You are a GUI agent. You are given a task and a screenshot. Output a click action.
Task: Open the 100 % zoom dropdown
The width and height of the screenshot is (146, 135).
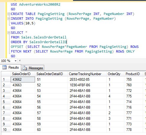(16, 61)
